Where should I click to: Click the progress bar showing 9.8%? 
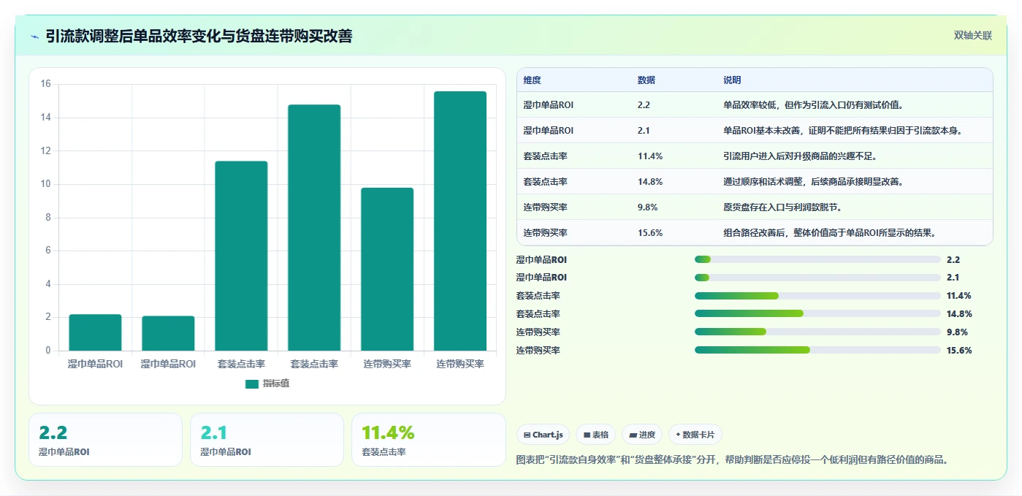(817, 332)
